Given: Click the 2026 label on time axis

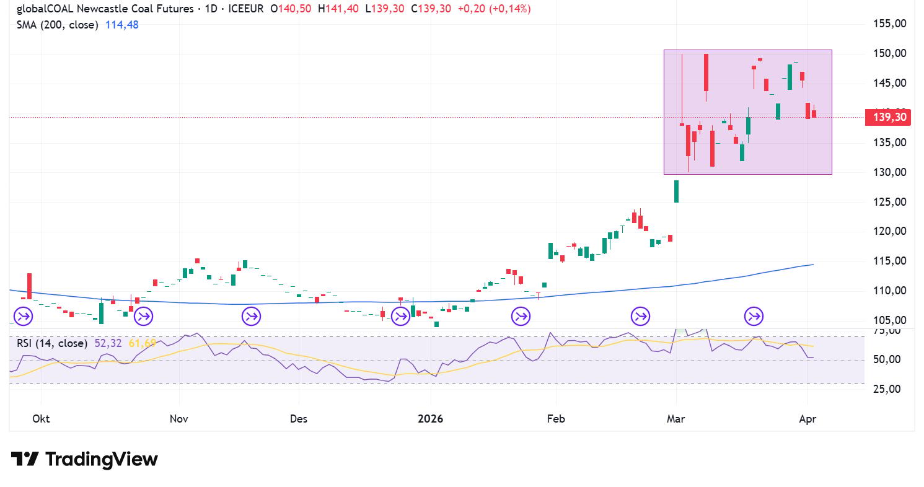Looking at the screenshot, I should (x=431, y=419).
